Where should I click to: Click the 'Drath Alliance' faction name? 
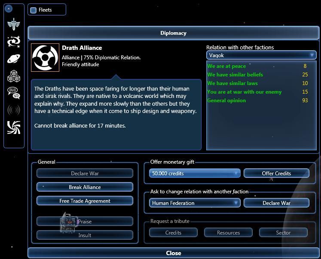pos(82,48)
